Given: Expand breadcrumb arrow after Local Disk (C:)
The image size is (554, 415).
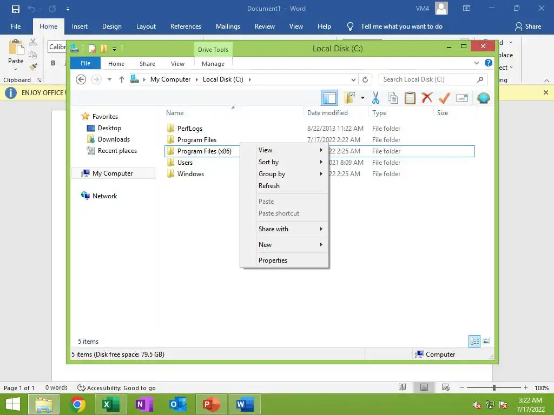Looking at the screenshot, I should (250, 79).
